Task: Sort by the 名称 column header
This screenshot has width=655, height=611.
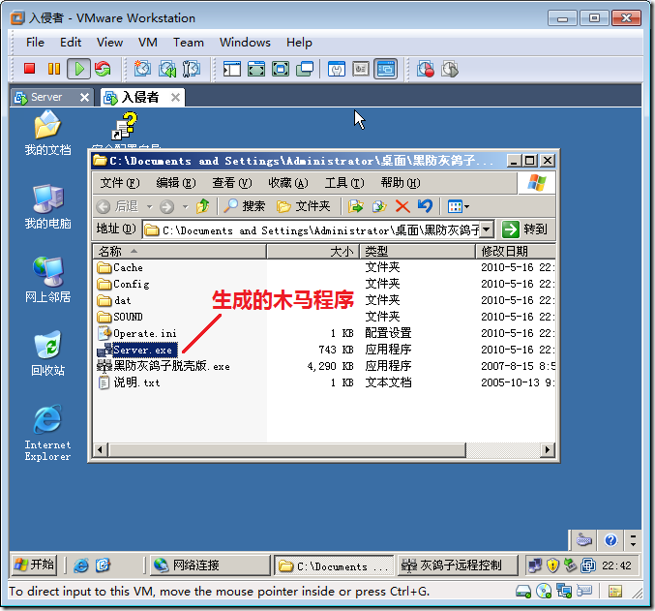Action: click(179, 252)
